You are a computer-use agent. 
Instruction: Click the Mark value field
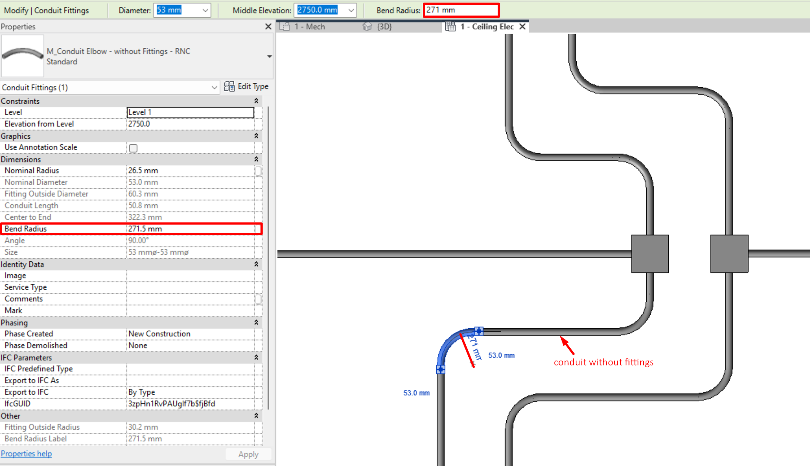click(x=191, y=311)
